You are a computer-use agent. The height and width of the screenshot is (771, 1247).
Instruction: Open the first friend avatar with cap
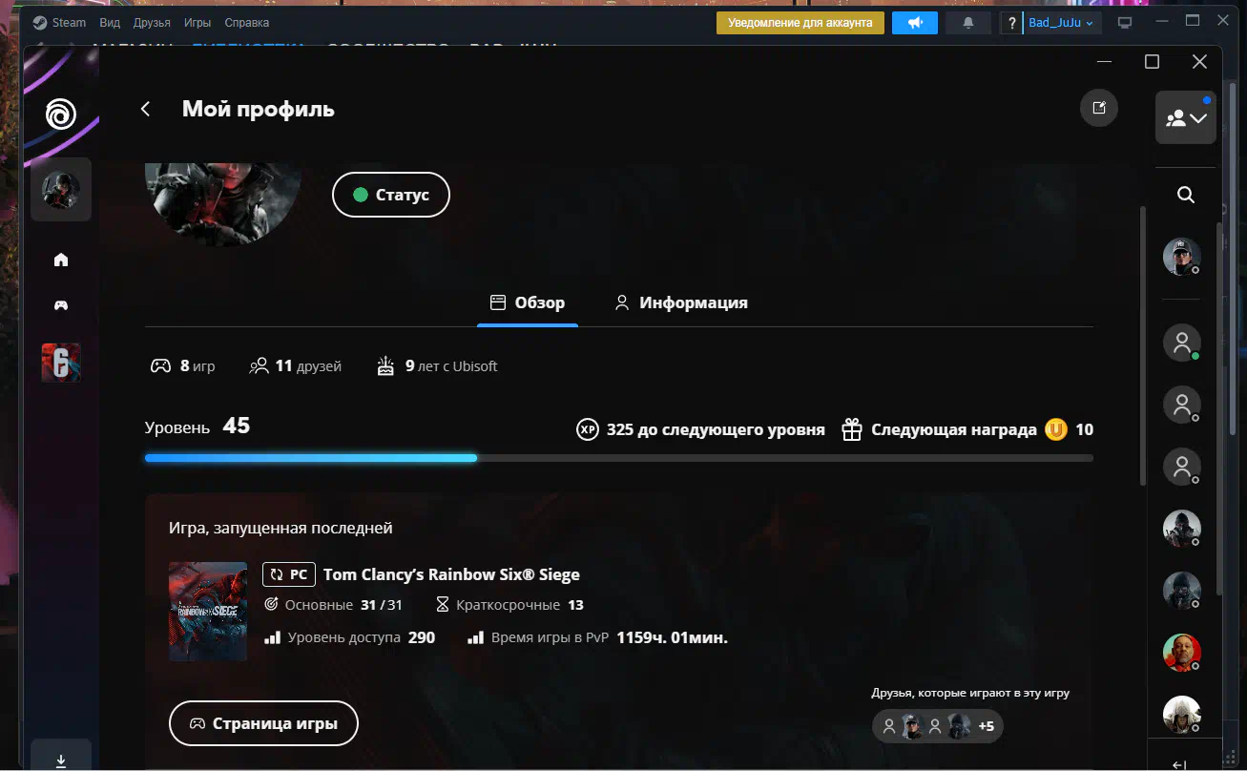(x=1182, y=258)
